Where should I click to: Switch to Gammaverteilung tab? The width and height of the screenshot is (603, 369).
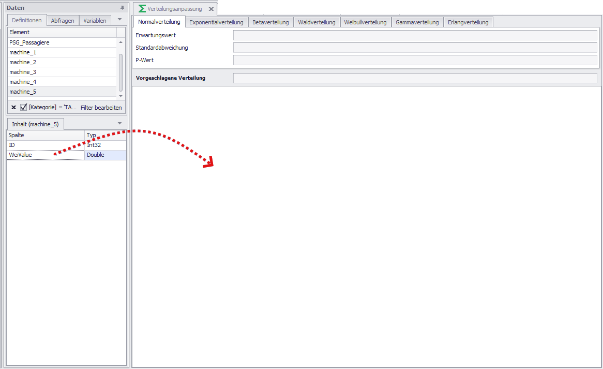point(417,22)
